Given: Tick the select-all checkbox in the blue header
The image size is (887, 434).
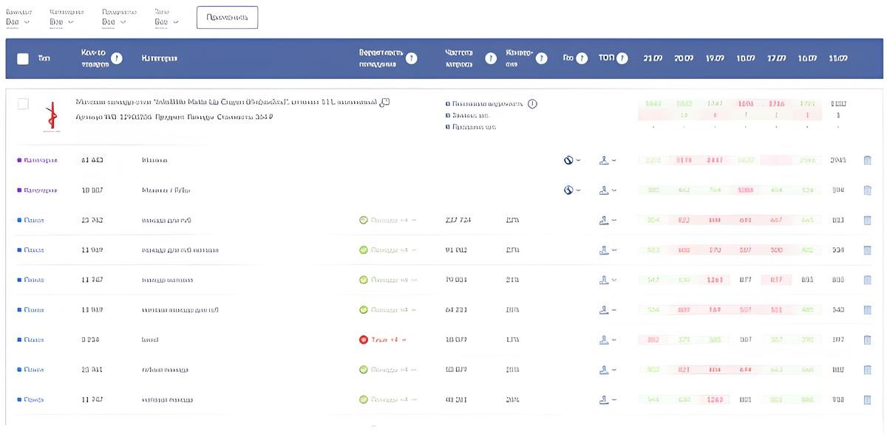Looking at the screenshot, I should [23, 58].
